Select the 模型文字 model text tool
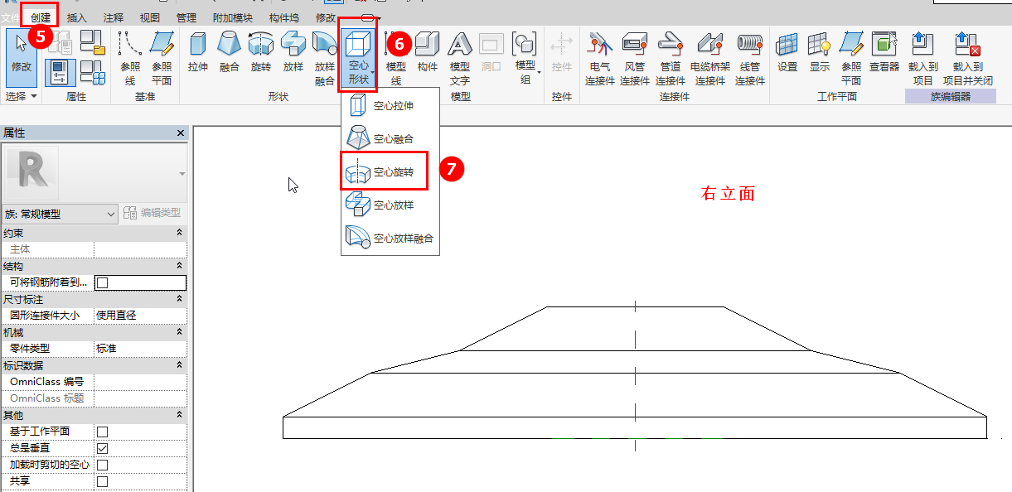Image resolution: width=1012 pixels, height=492 pixels. pyautogui.click(x=460, y=58)
